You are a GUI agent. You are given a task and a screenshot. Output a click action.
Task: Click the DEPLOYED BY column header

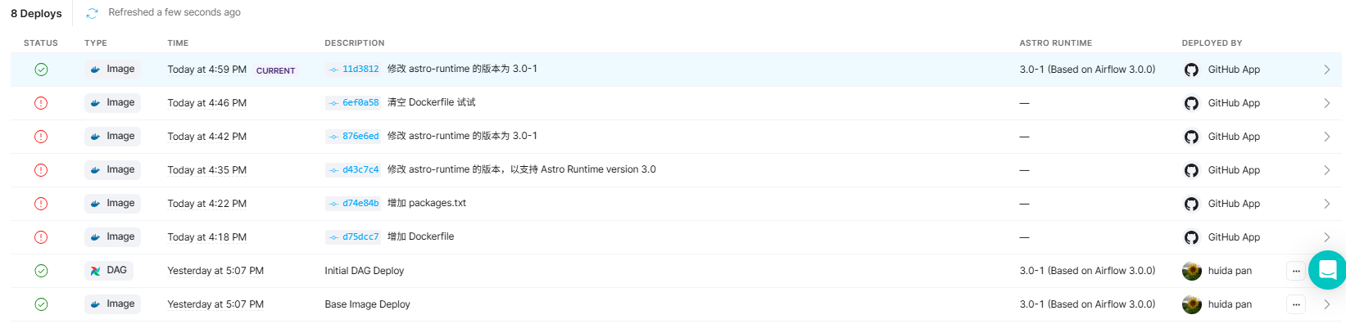coord(1212,43)
